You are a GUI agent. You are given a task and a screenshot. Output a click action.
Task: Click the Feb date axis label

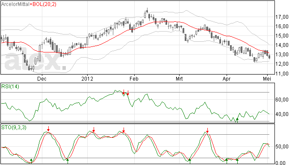click(x=134, y=78)
